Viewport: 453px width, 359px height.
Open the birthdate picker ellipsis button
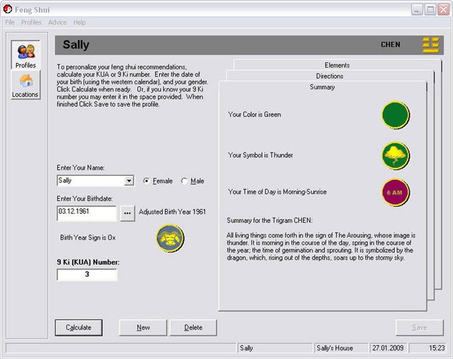coord(127,213)
